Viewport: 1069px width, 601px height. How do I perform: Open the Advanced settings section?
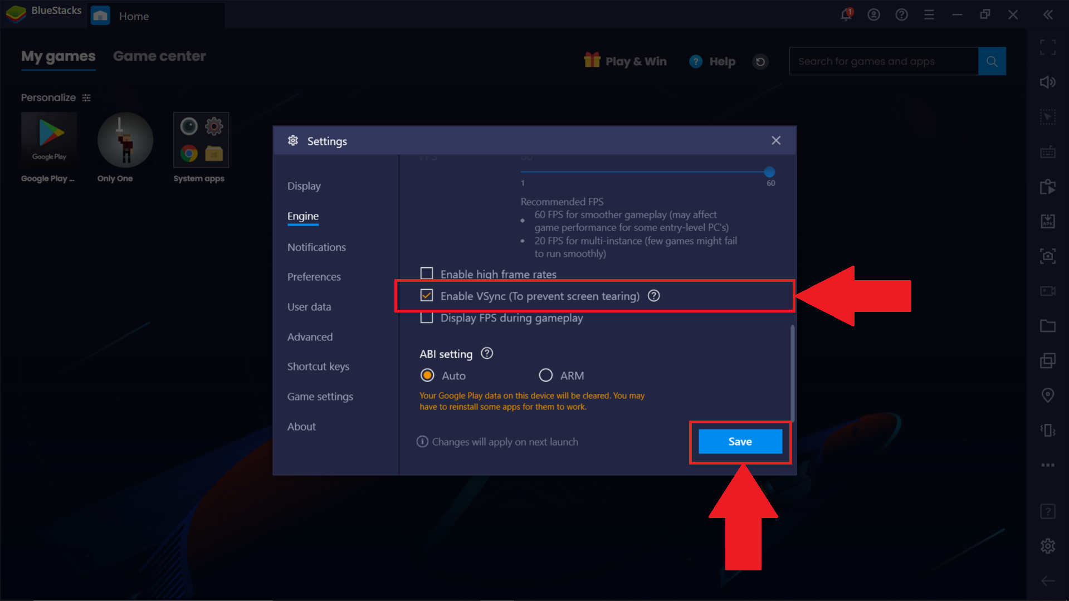[310, 337]
